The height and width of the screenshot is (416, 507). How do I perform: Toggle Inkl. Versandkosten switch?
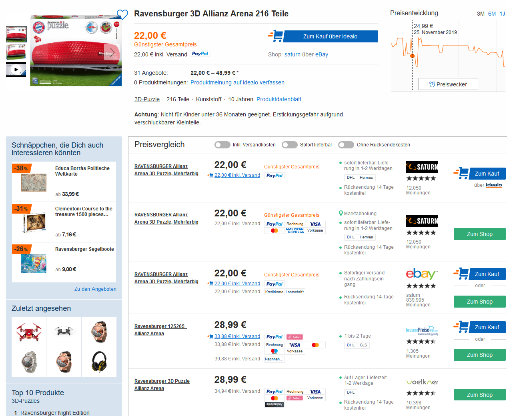pyautogui.click(x=222, y=145)
